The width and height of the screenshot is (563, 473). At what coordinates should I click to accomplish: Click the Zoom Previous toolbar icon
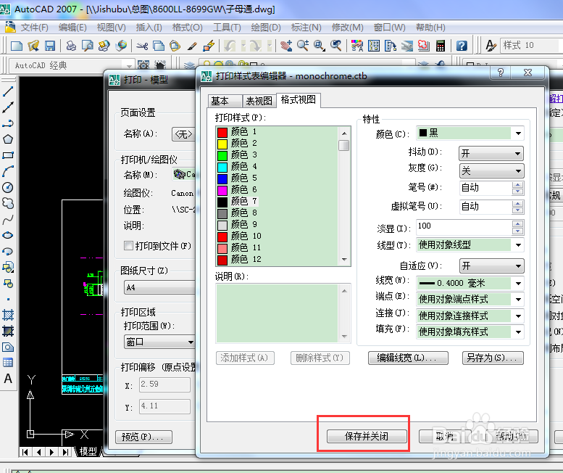point(336,46)
